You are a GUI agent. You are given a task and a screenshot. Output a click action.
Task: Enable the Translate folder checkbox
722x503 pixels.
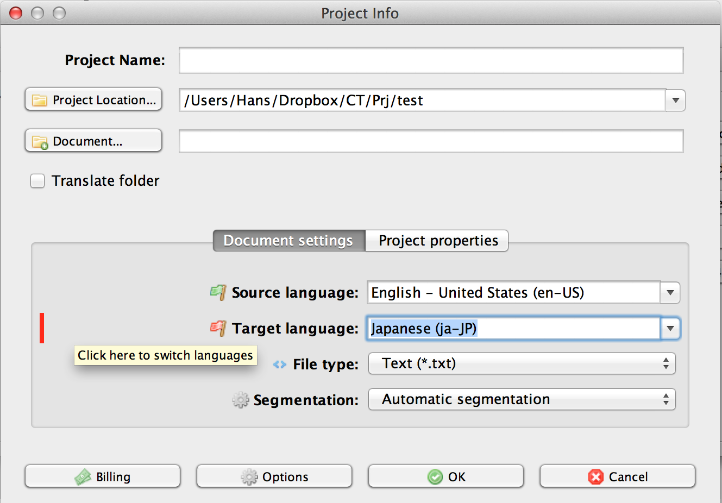(37, 181)
